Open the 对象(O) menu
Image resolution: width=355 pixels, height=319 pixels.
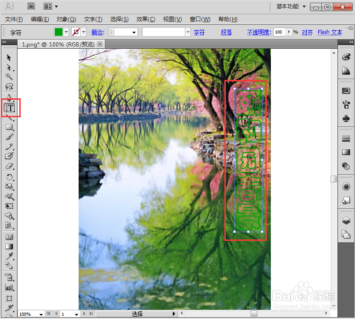[x=66, y=19]
